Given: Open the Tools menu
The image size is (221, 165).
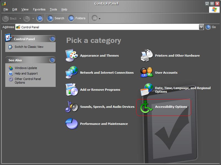Looking at the screenshot, I should (x=53, y=9).
